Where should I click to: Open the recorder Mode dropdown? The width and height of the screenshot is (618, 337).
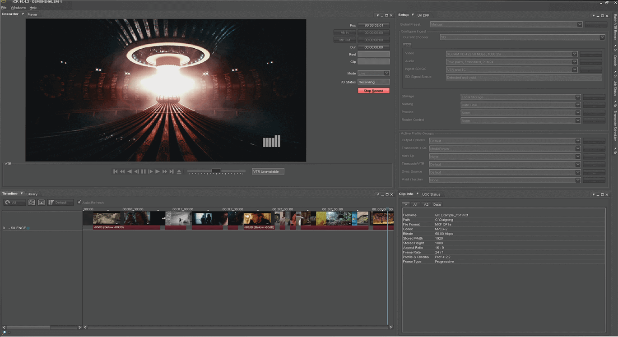pos(373,73)
